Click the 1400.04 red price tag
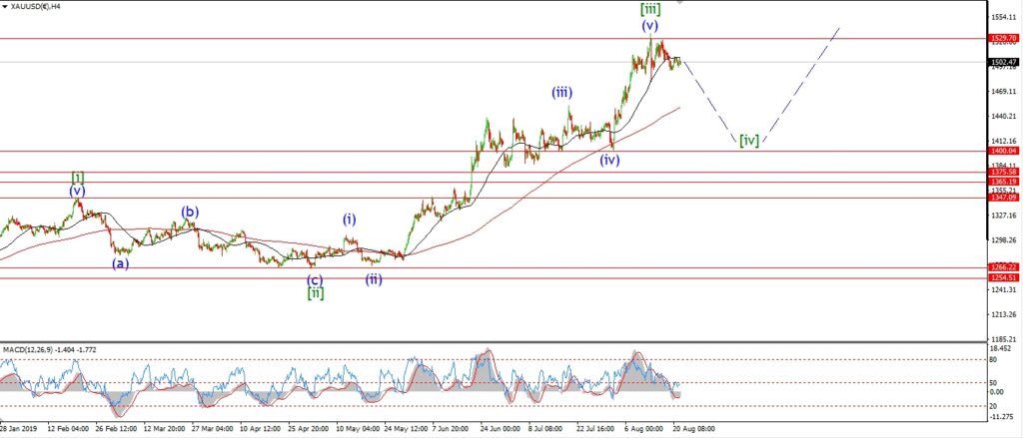This screenshot has width=1023, height=438. tap(1003, 152)
